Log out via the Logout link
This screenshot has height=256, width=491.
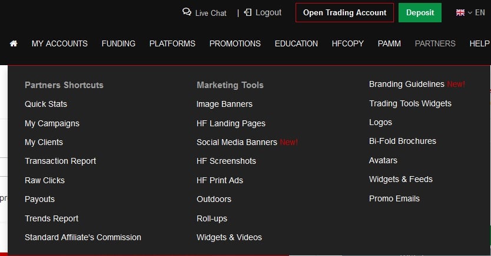click(268, 12)
